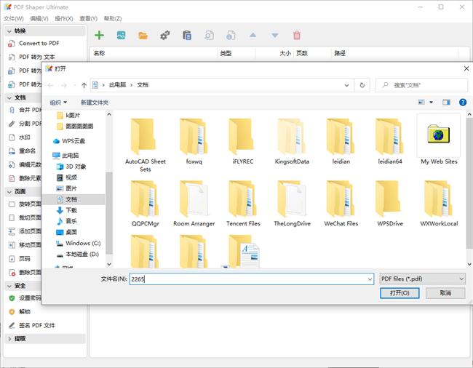473x368 pixels.
Task: Click the open folder toolbar icon
Action: pos(143,36)
